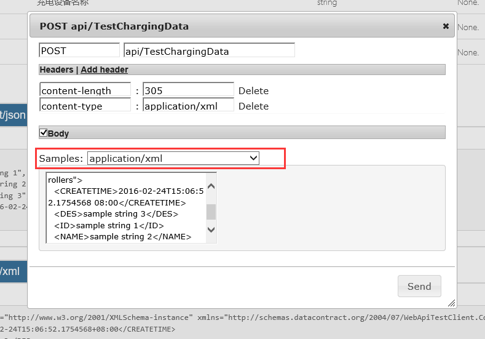Close the POST api/TestChargingData dialog
The width and height of the screenshot is (485, 339).
[x=446, y=26]
